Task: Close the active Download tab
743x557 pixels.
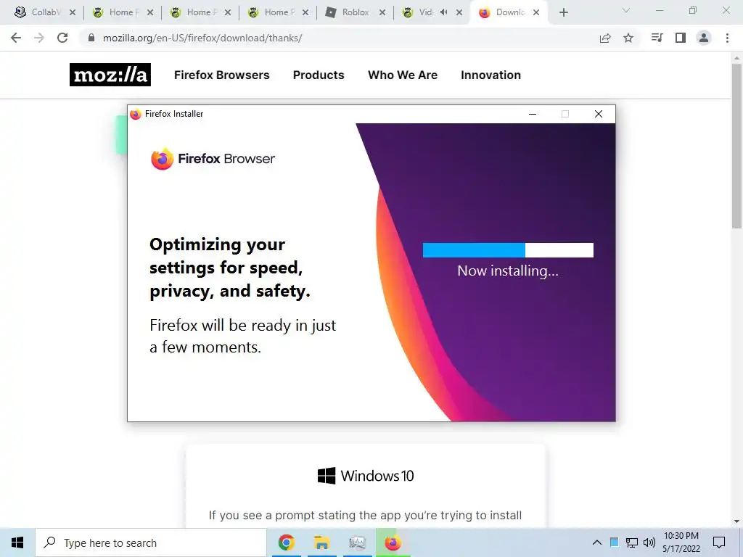Action: [536, 12]
